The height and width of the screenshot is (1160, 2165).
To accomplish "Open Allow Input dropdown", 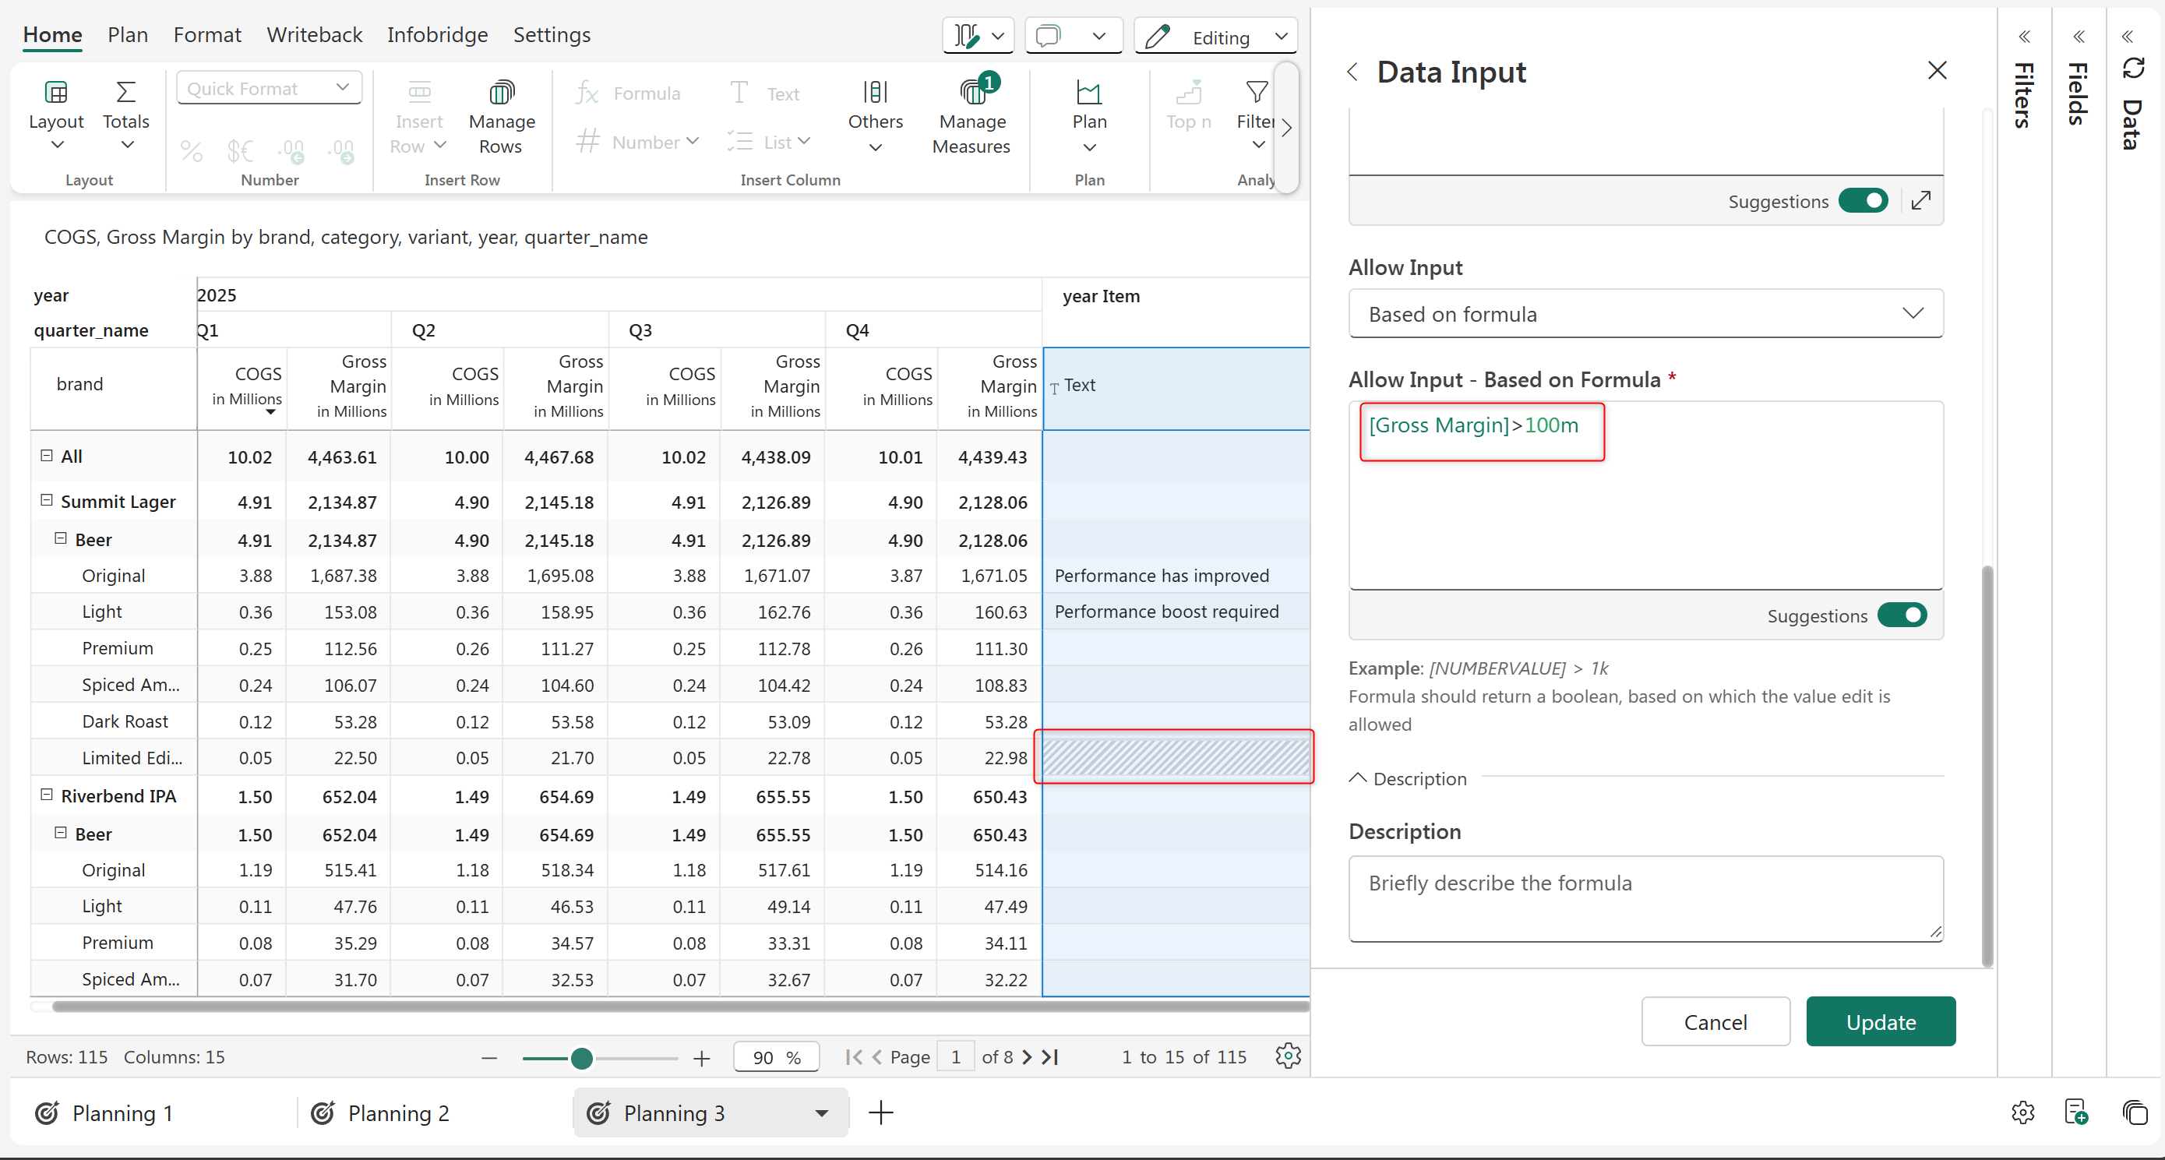I will pos(1645,315).
